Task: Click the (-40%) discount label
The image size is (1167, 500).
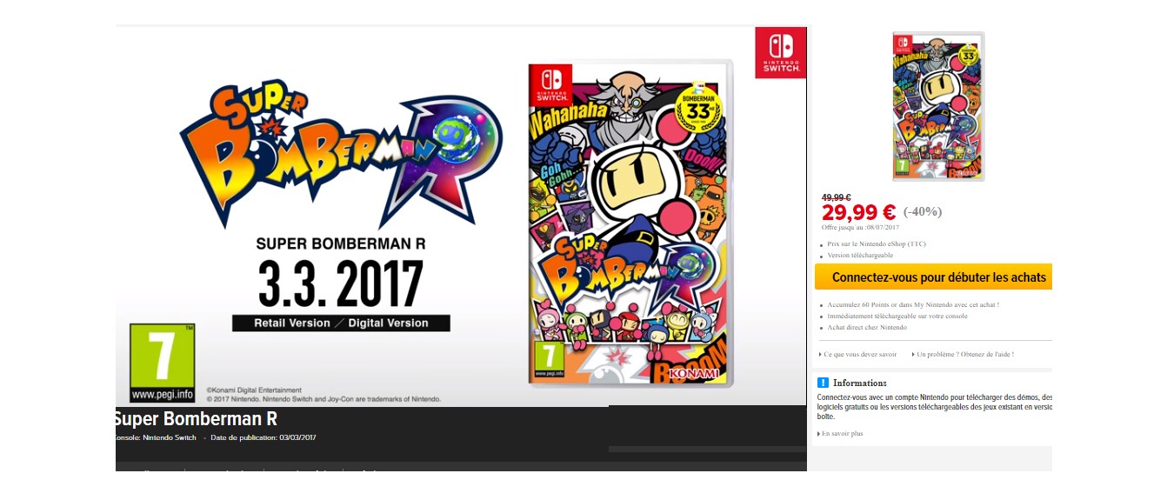Action: [923, 211]
